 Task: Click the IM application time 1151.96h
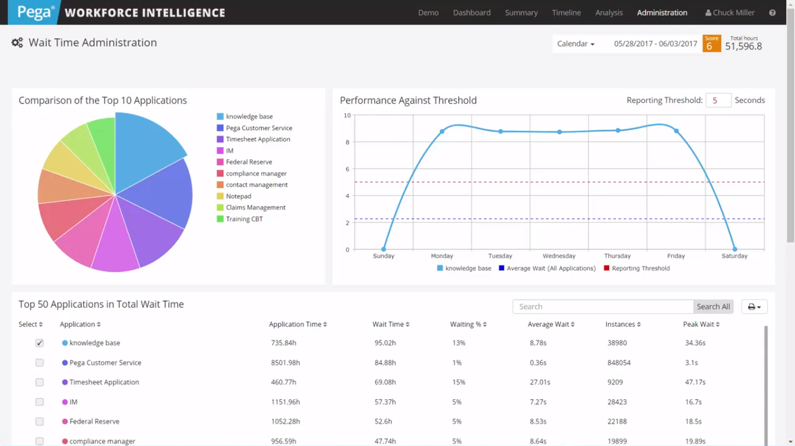(285, 402)
